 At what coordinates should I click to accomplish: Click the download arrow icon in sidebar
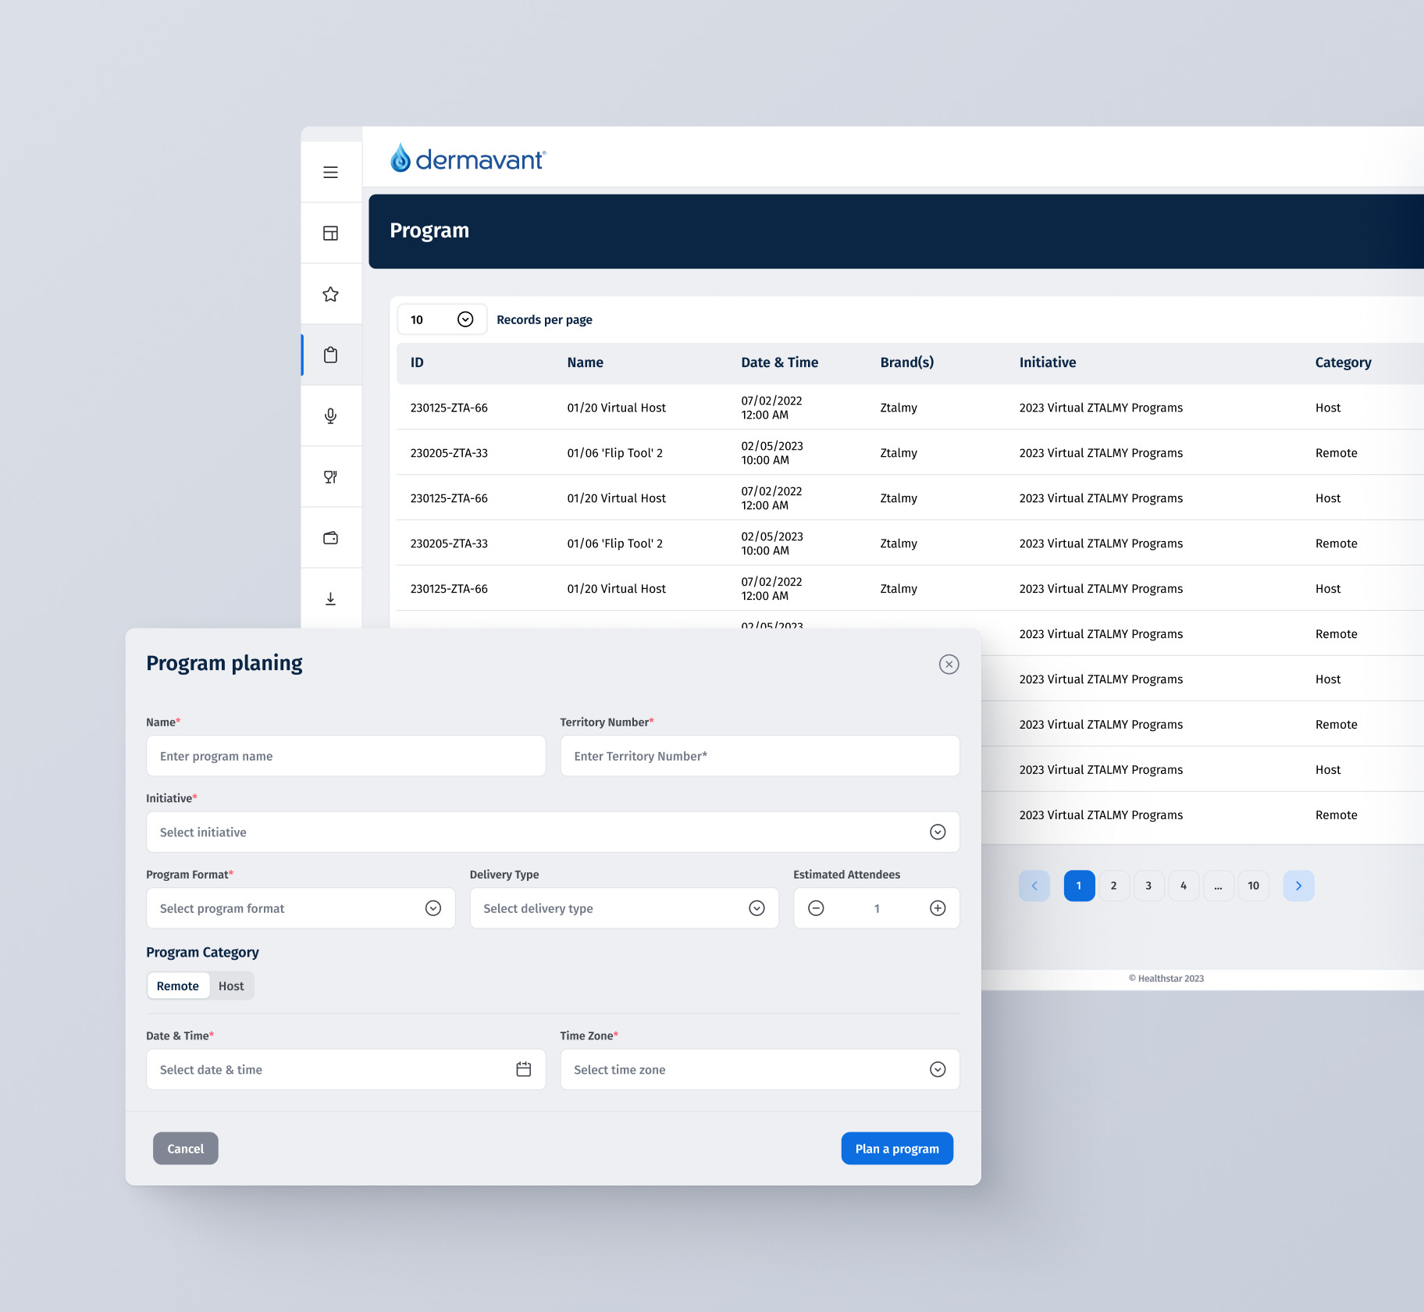[330, 598]
